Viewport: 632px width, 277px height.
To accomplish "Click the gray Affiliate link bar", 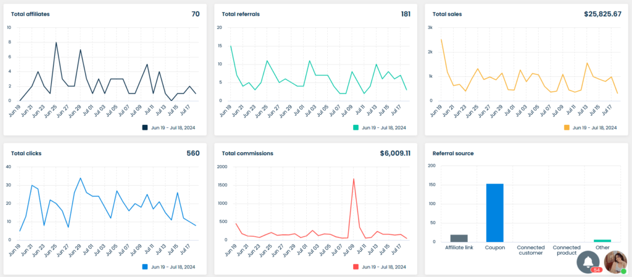I will pos(459,238).
